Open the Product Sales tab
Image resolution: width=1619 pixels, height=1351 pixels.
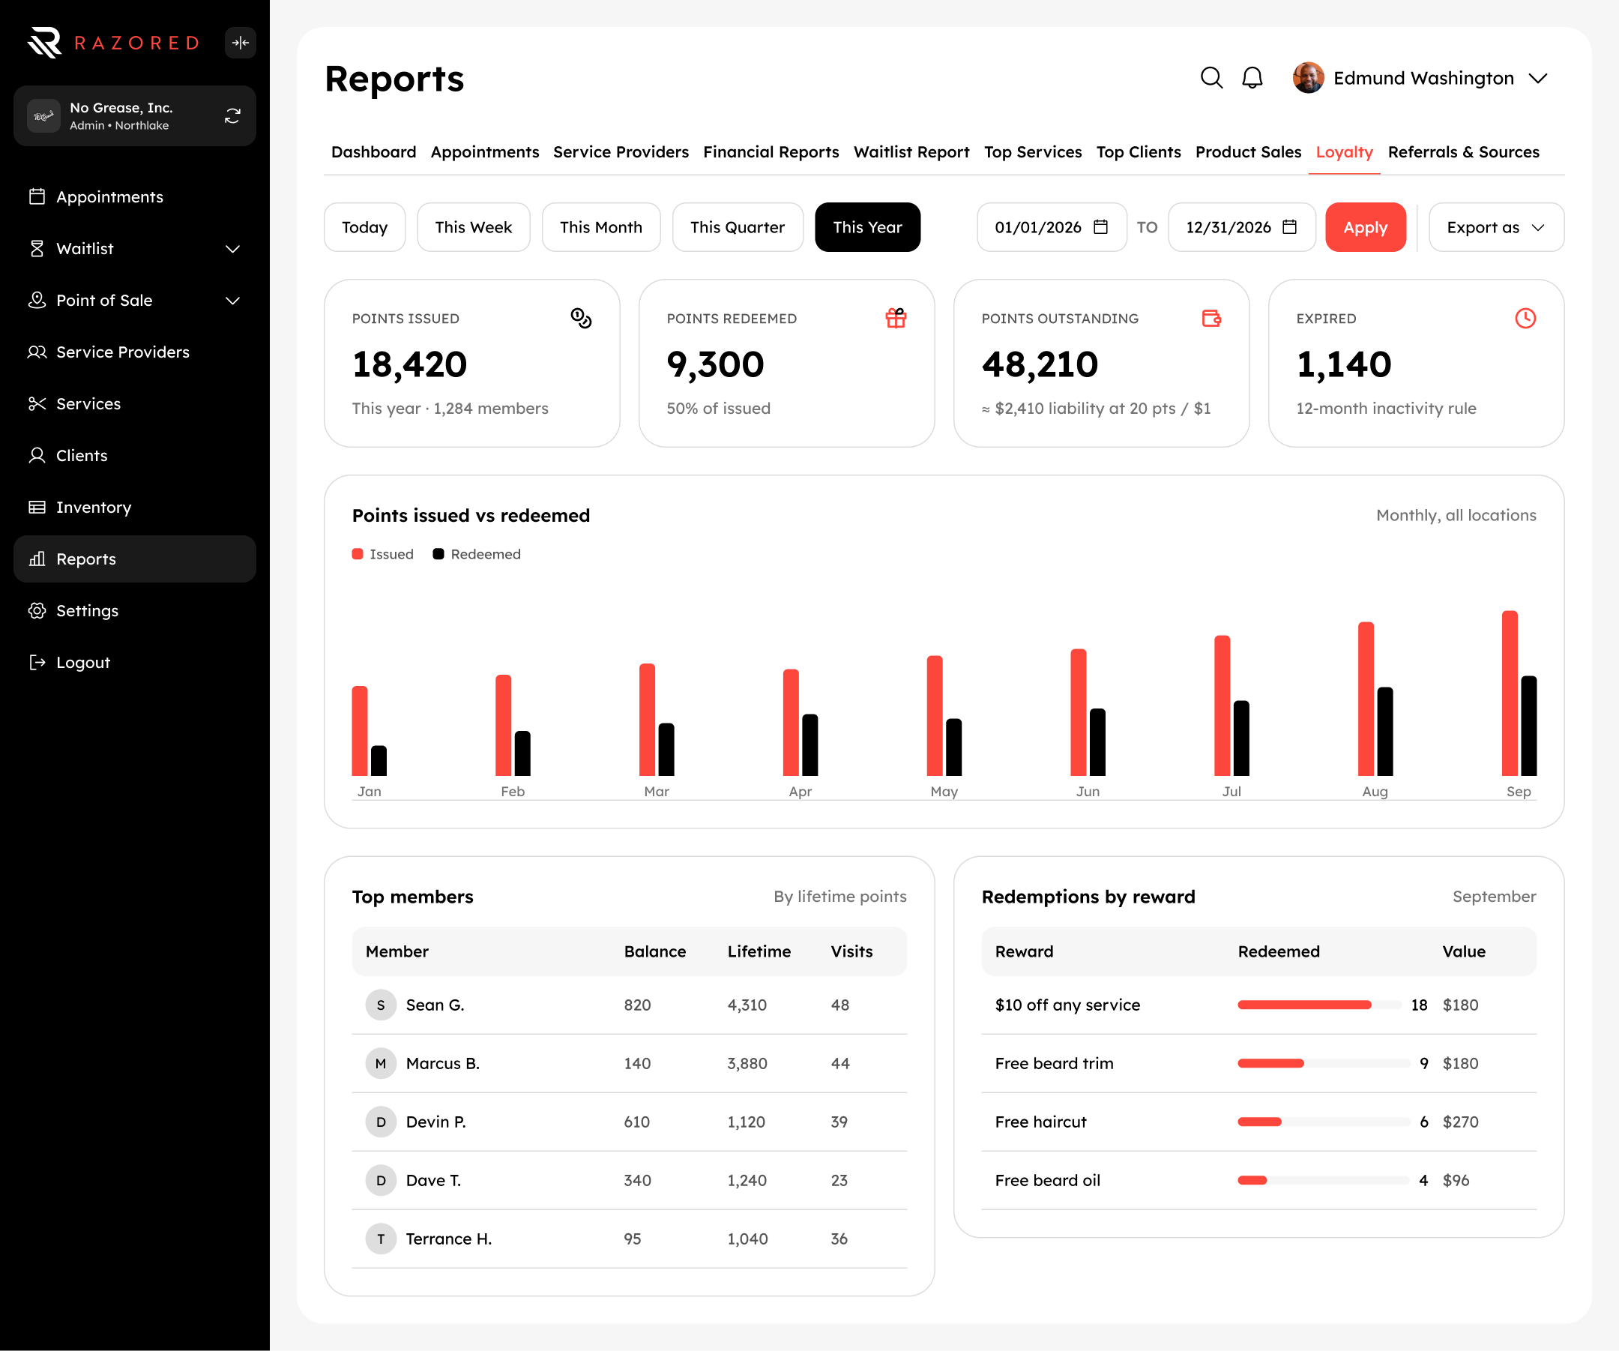pyautogui.click(x=1247, y=152)
